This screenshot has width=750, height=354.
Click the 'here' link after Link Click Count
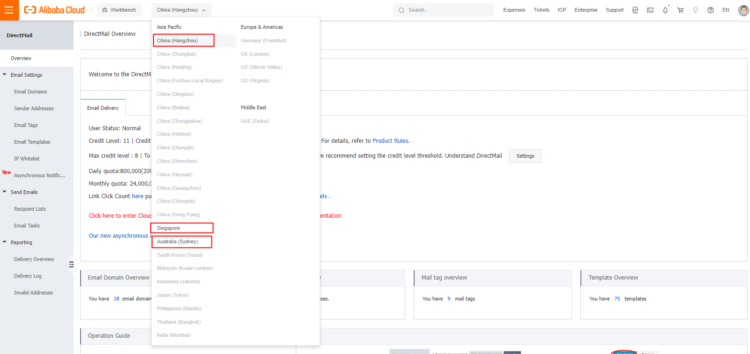[x=137, y=196]
